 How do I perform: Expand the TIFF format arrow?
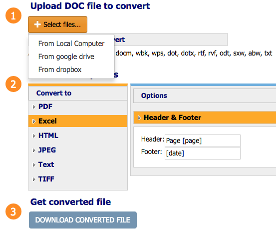click(34, 179)
